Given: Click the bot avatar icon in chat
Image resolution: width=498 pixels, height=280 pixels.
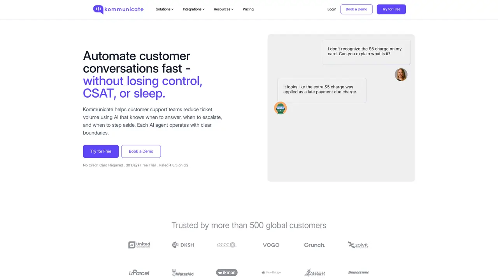Looking at the screenshot, I should point(281,108).
